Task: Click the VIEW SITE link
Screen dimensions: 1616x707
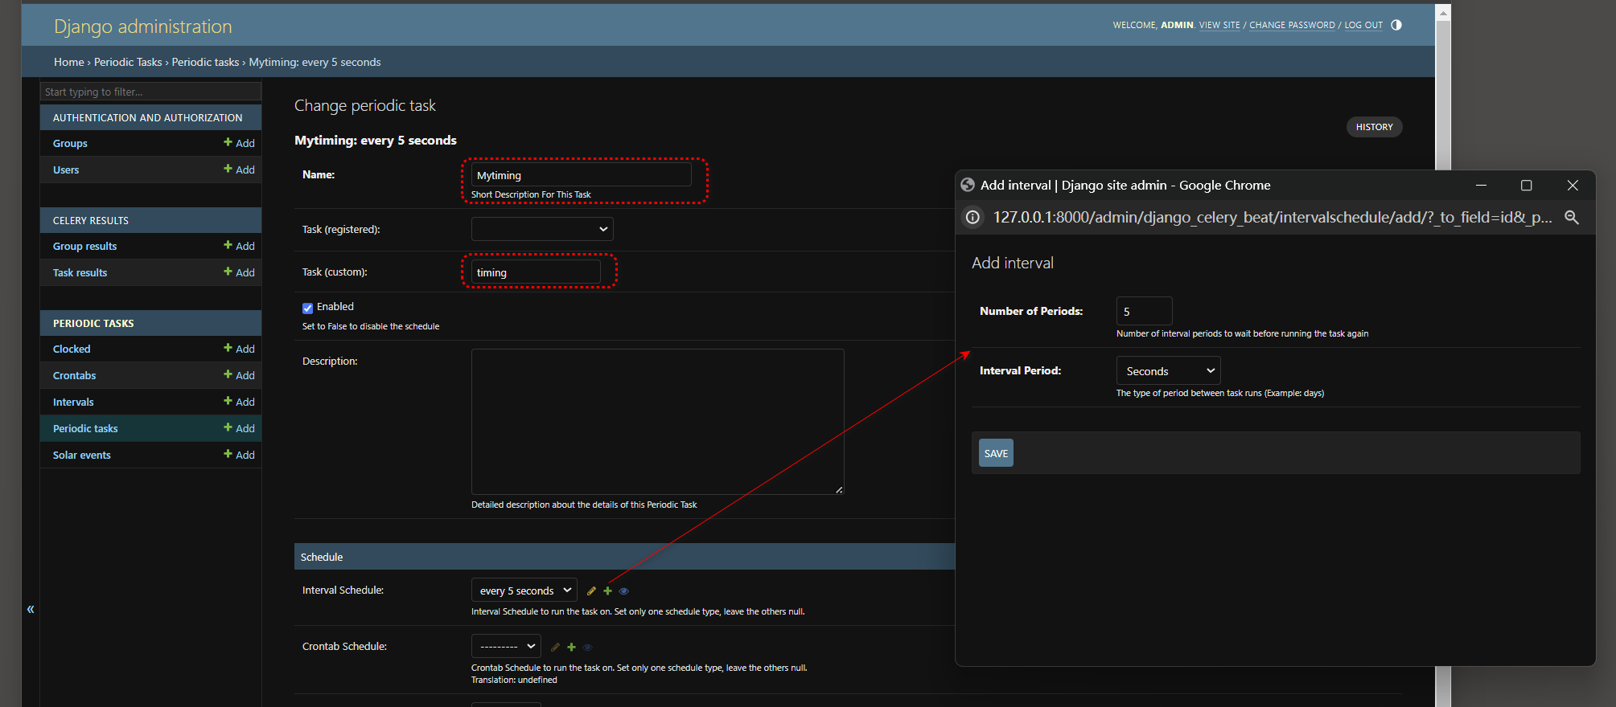Action: (1219, 25)
